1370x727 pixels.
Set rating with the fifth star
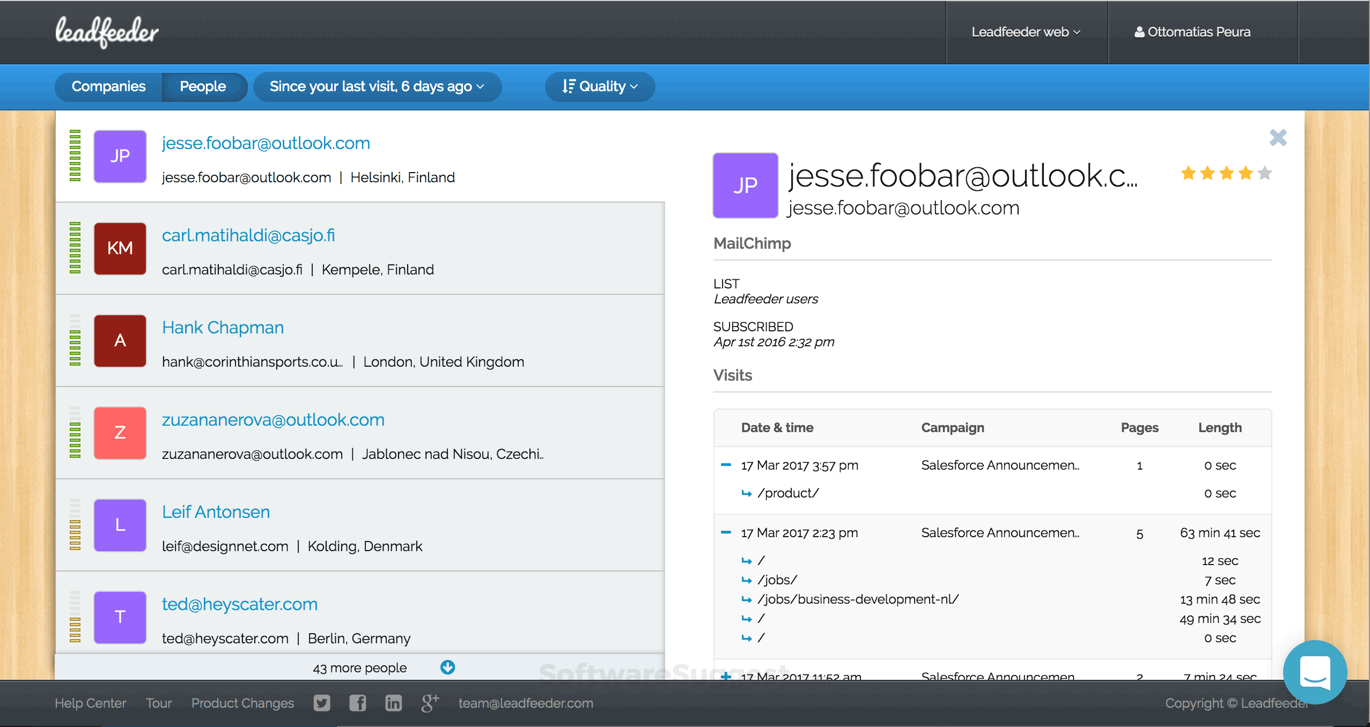(1265, 173)
